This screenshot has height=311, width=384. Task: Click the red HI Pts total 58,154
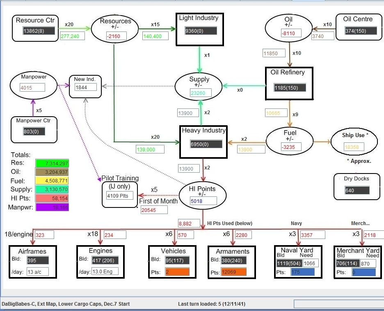52,198
